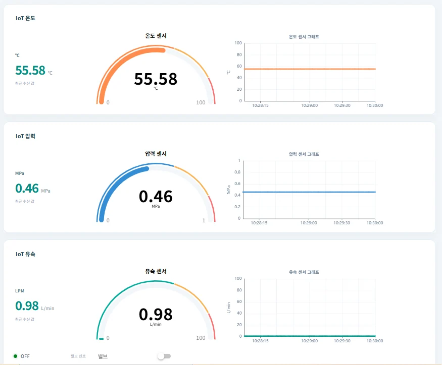The image size is (442, 365).
Task: Click the green status dot beside OFF
Action: (x=16, y=356)
